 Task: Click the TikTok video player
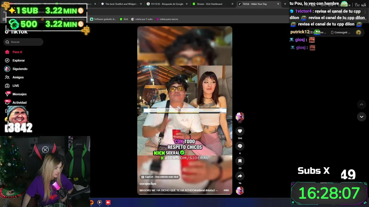(184, 110)
